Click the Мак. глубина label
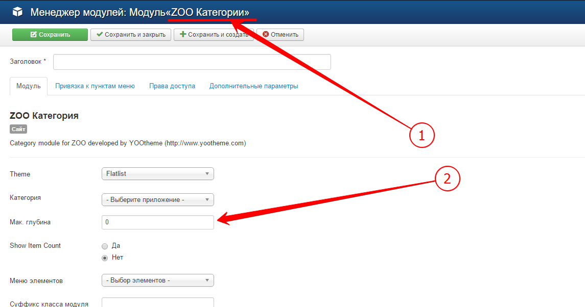This screenshot has width=585, height=307. tap(30, 222)
